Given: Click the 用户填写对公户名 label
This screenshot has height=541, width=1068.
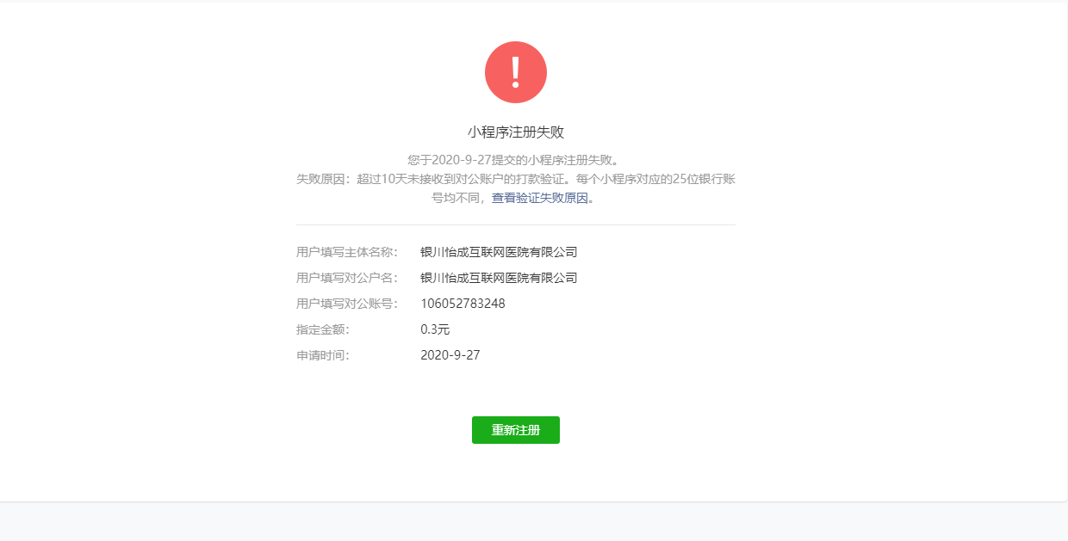Looking at the screenshot, I should coord(347,278).
